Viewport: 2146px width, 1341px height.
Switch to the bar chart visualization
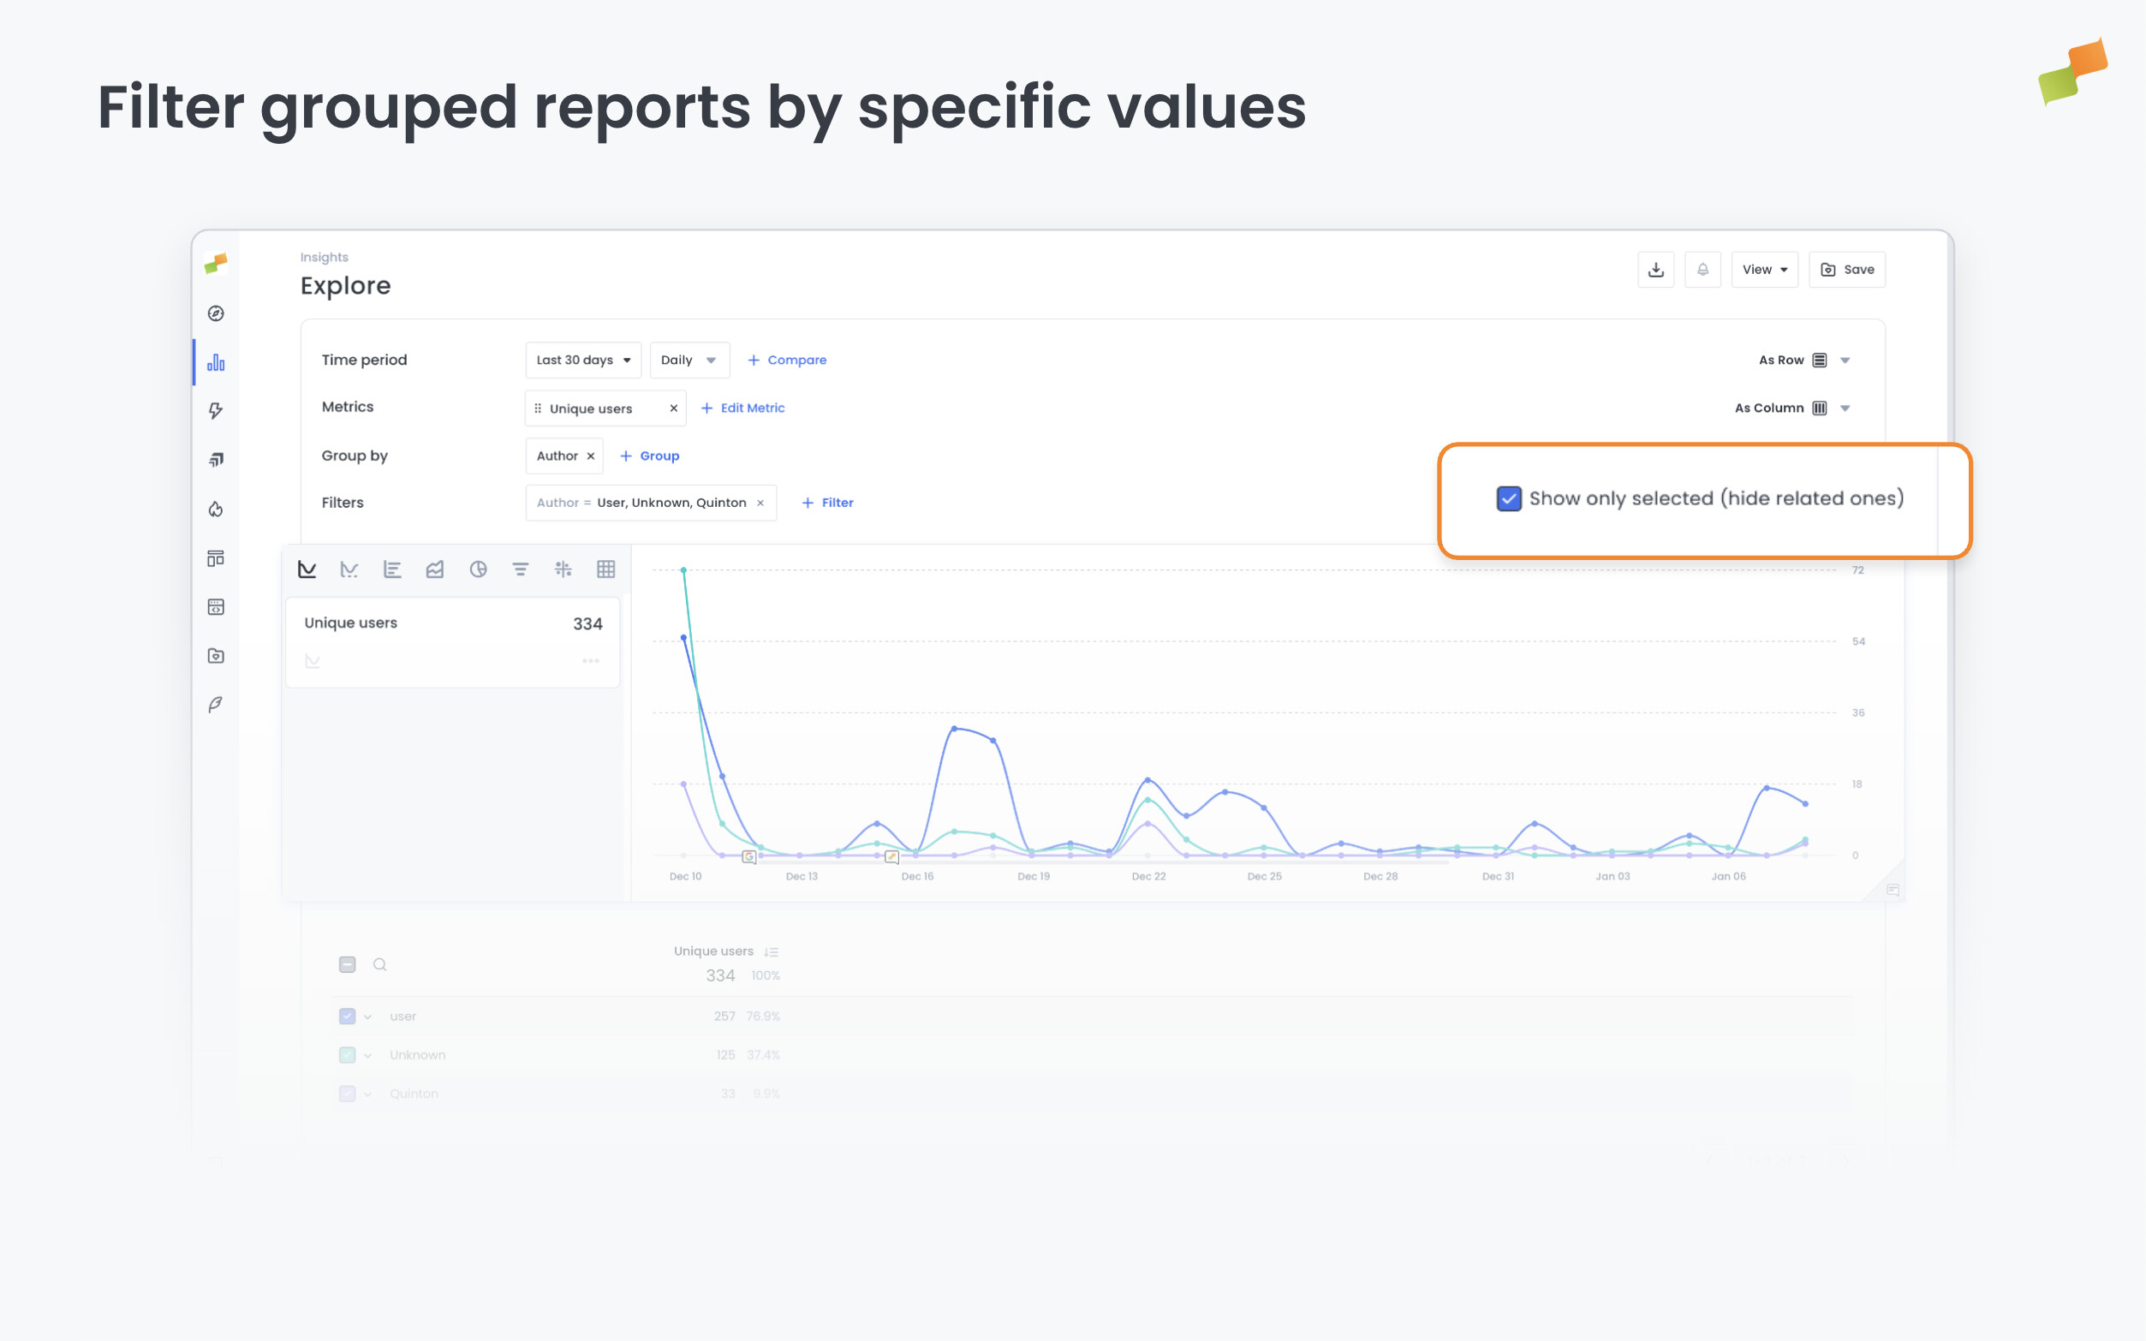(x=392, y=569)
